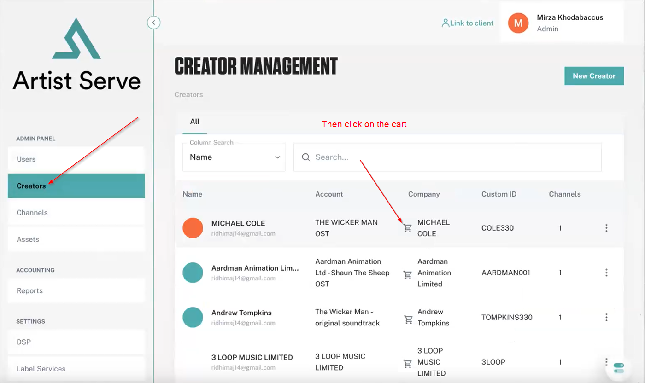Click the cart icon for 3 Loop Music
645x383 pixels.
[x=407, y=364]
